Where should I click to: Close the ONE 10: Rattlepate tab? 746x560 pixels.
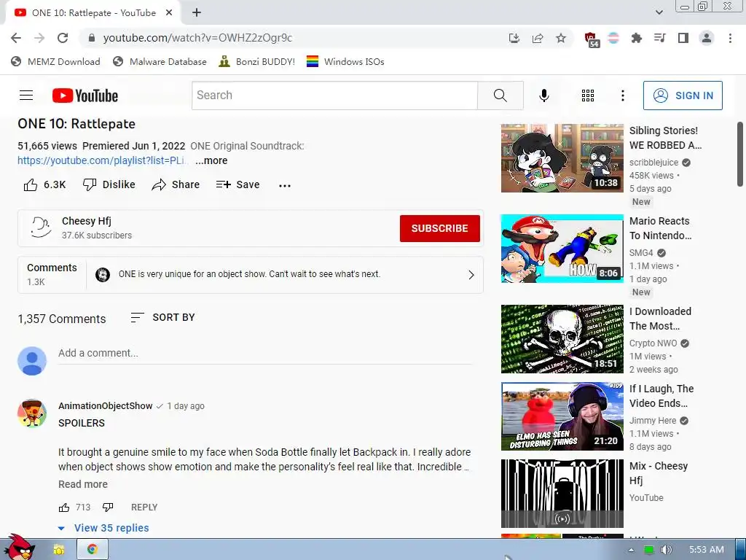tap(169, 13)
